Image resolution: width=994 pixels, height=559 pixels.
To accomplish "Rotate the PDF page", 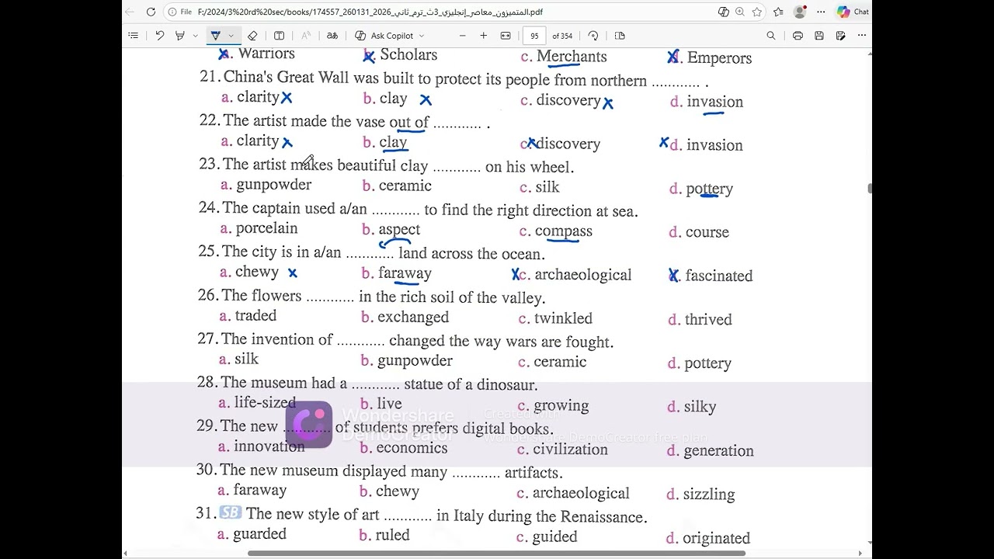I will (x=593, y=36).
